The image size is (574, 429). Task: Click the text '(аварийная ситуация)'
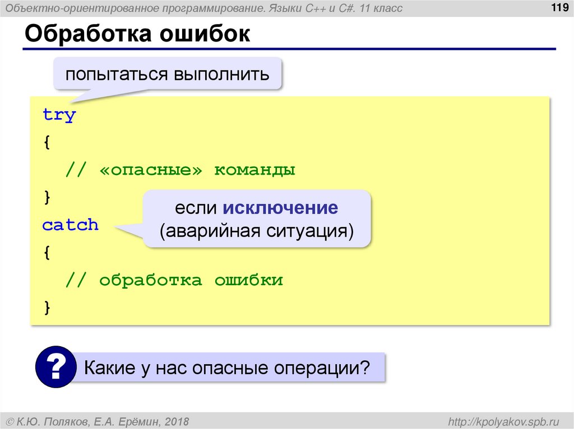click(257, 231)
